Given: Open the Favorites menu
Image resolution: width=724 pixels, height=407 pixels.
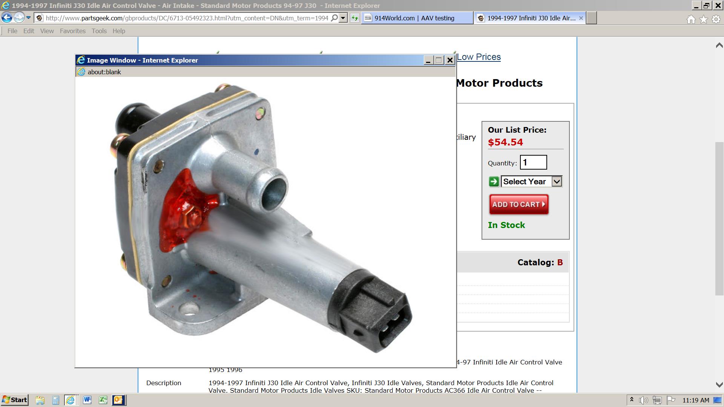Looking at the screenshot, I should (x=72, y=31).
